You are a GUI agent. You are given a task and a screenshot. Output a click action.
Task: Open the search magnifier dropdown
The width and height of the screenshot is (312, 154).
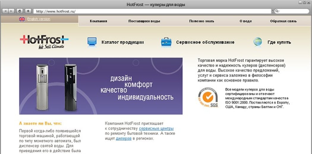pos(277,11)
